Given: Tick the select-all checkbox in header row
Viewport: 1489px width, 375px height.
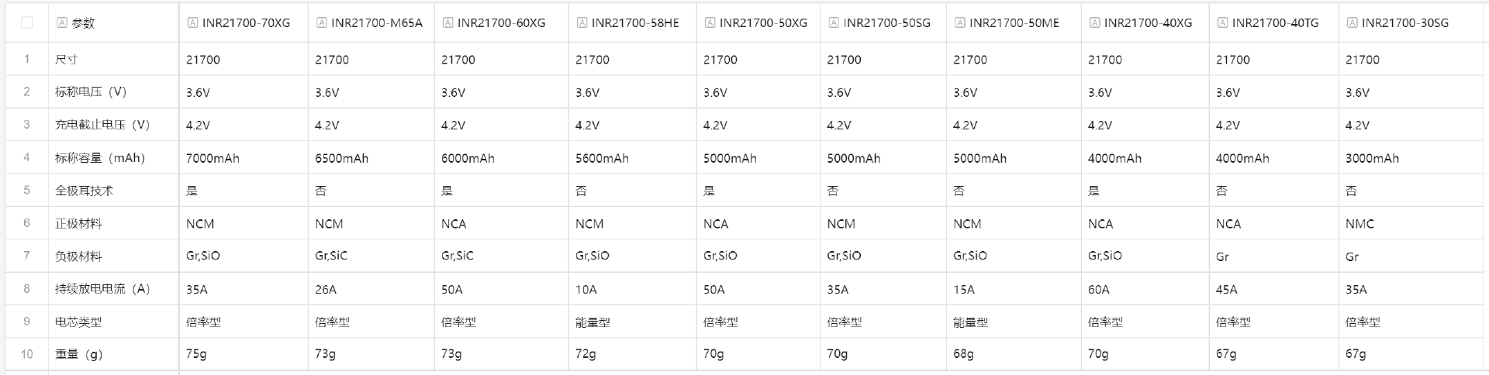Looking at the screenshot, I should point(26,22).
